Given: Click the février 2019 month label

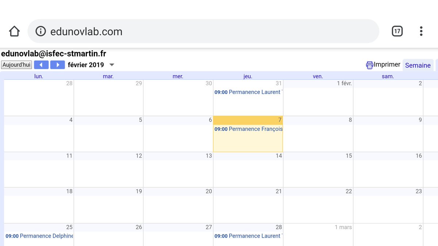Looking at the screenshot, I should point(86,65).
